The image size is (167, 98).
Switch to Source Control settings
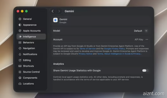pos(31,72)
